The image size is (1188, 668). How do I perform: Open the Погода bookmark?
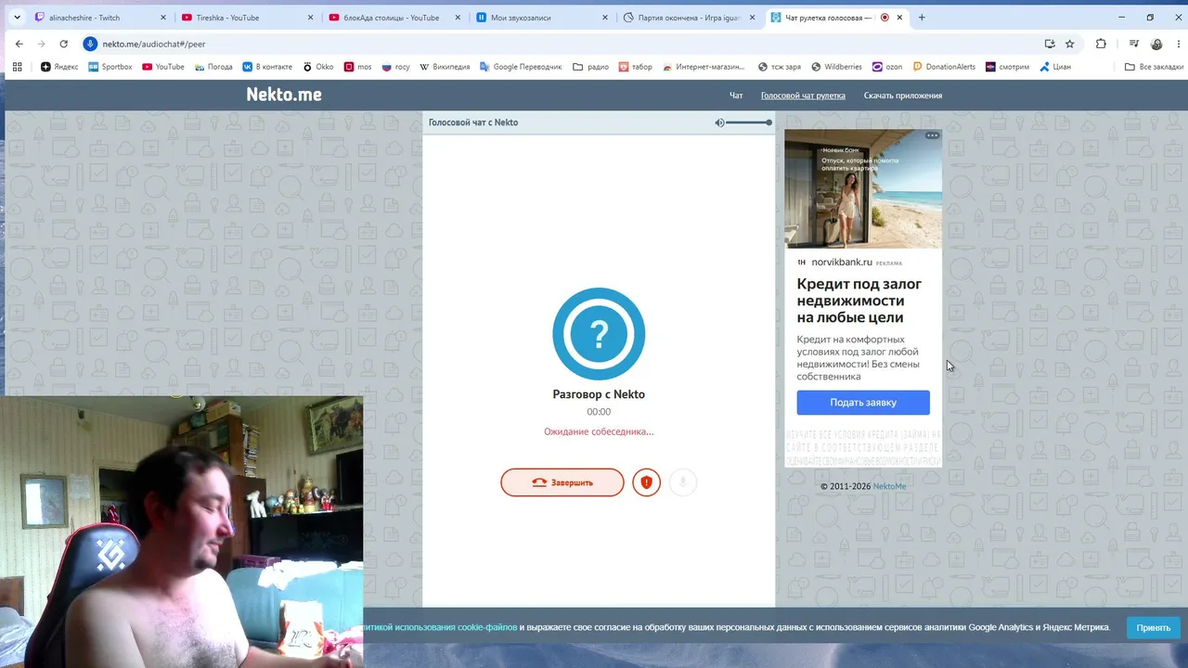[x=213, y=67]
